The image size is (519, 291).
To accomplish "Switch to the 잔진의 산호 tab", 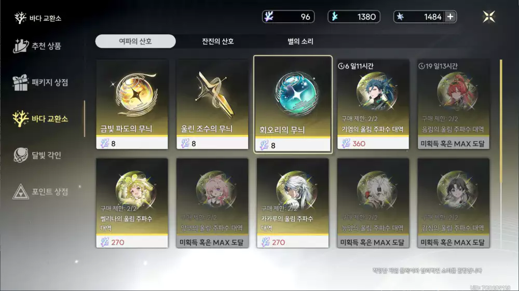I will point(218,41).
